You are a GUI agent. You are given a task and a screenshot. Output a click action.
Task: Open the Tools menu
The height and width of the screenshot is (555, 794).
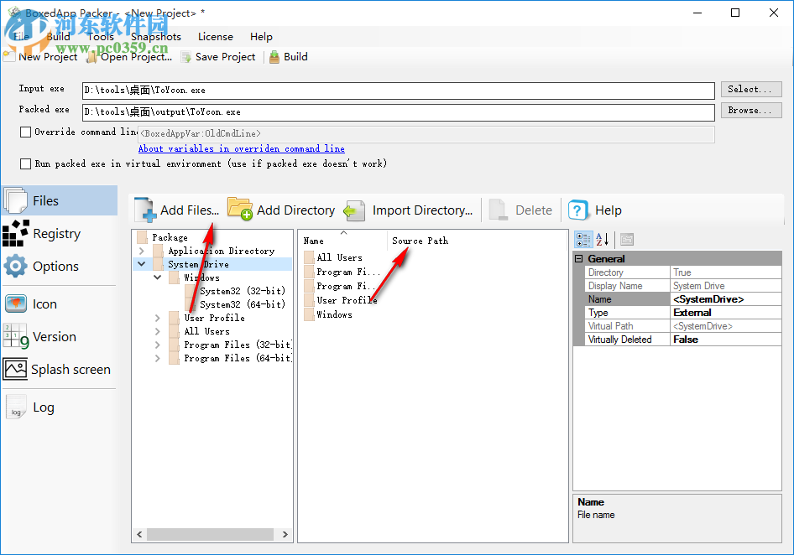tap(101, 36)
